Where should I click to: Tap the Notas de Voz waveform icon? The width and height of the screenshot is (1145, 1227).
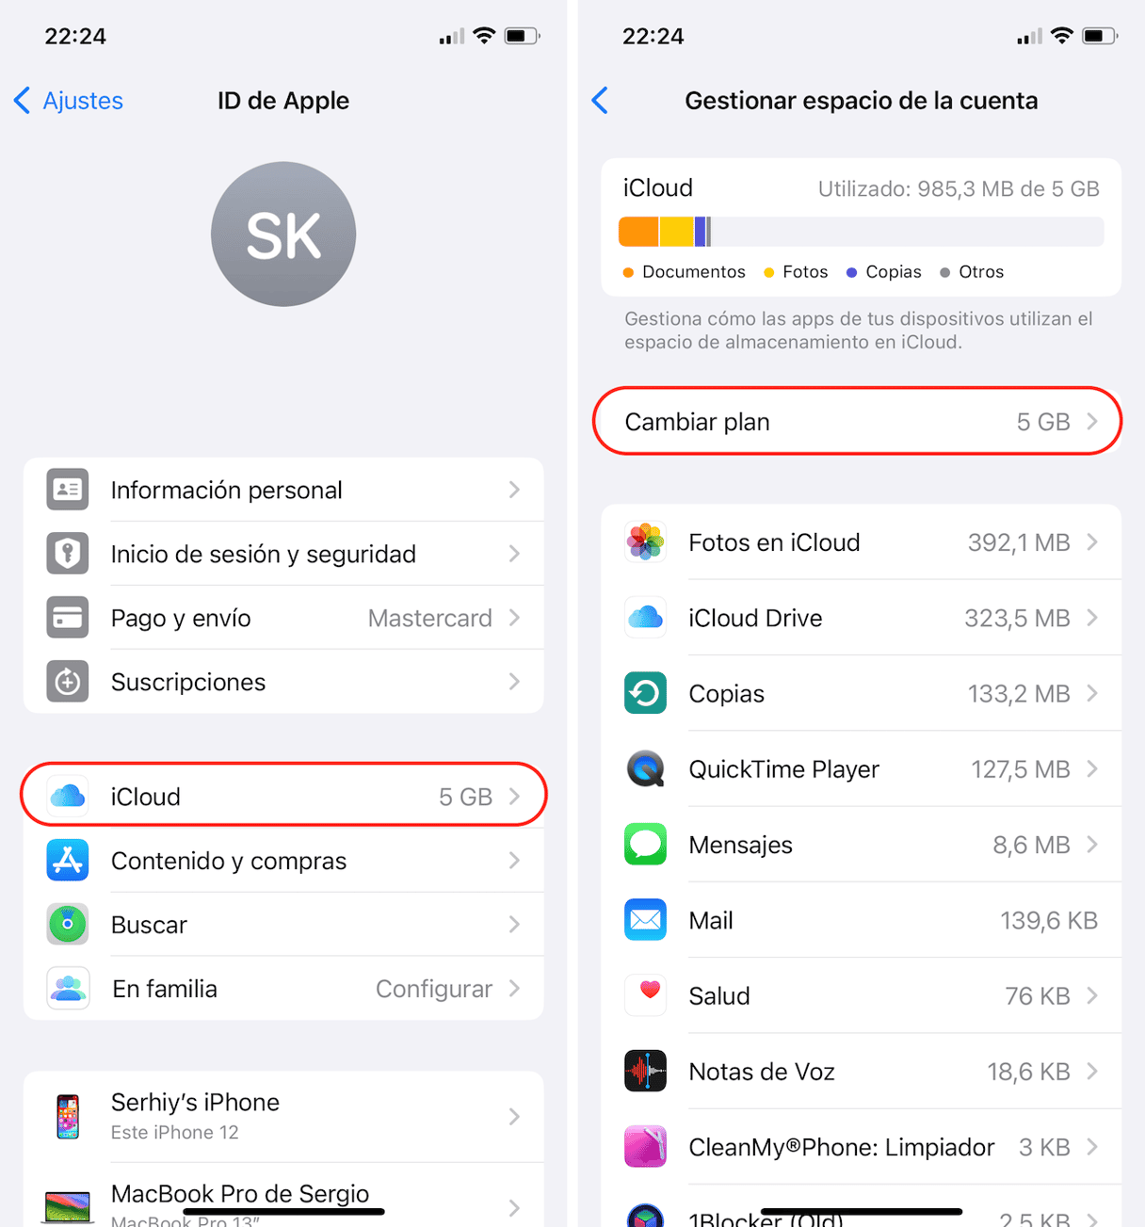(x=645, y=1072)
